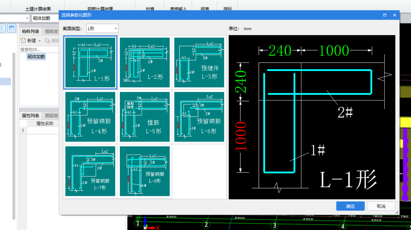Click axis bubble 2 in the drawing

206,224
